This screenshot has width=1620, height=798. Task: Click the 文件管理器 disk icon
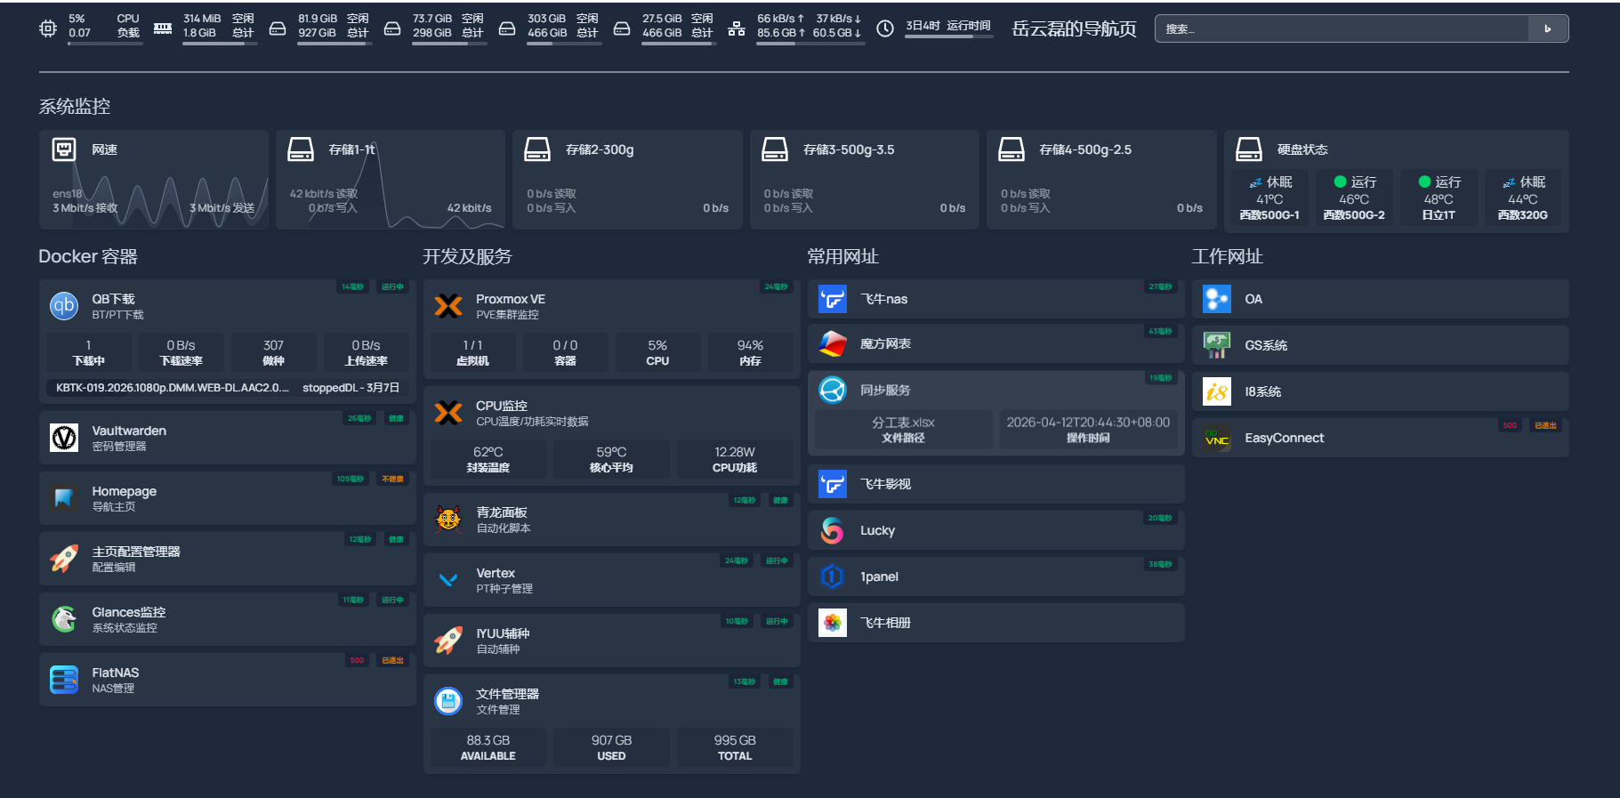[x=448, y=701]
